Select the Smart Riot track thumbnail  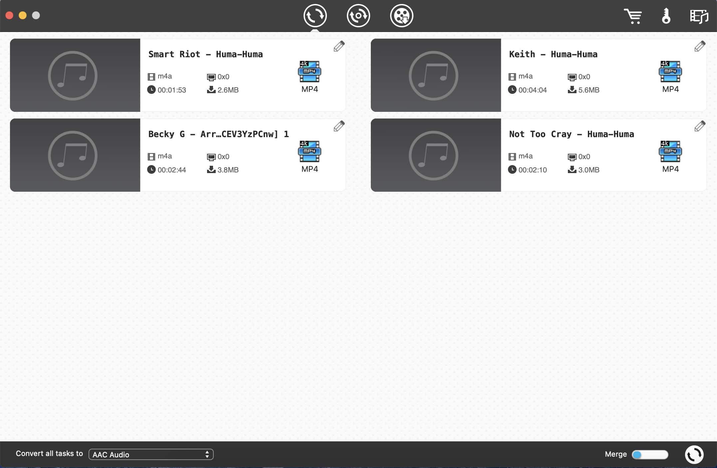[x=75, y=75]
